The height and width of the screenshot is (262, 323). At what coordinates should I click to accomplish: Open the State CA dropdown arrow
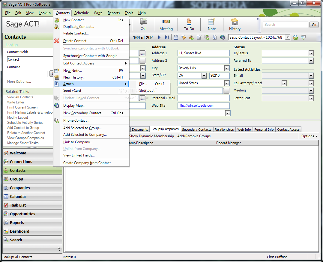coord(204,76)
